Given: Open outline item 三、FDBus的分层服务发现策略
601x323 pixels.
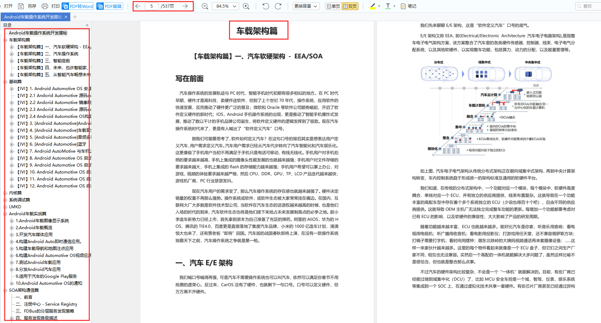Looking at the screenshot, I should click(x=45, y=311).
